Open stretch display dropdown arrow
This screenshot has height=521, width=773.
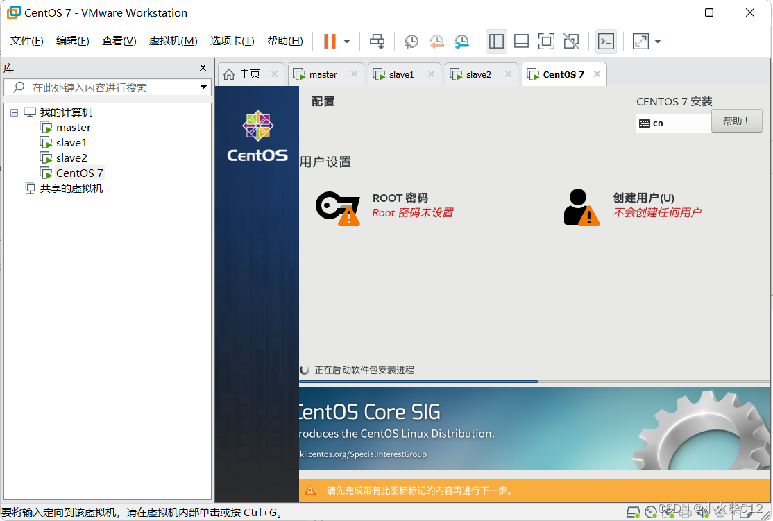point(658,42)
